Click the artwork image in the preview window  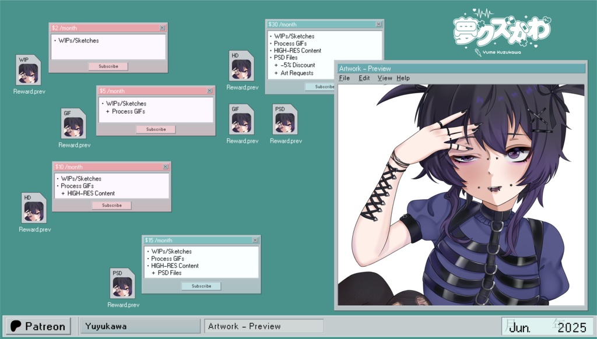coord(461,195)
